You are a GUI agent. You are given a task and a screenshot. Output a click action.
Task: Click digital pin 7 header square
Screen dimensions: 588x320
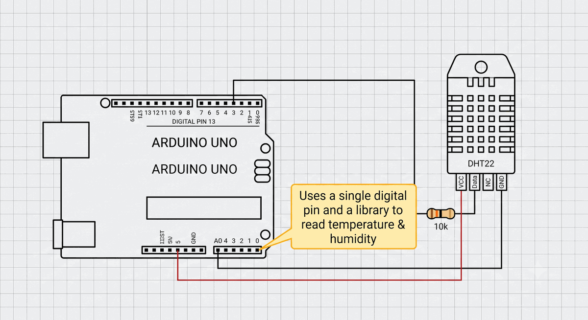(x=201, y=103)
